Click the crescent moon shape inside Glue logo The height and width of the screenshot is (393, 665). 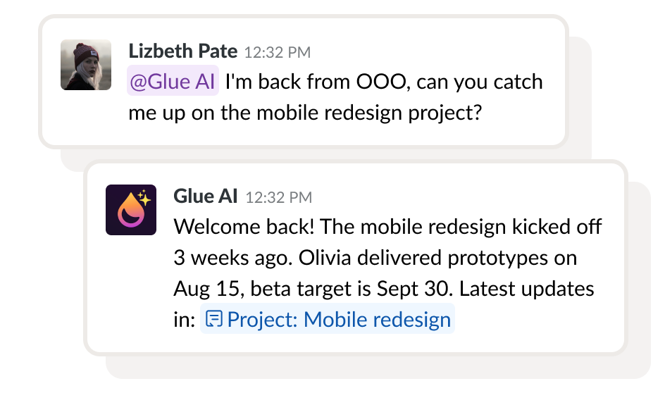pyautogui.click(x=130, y=217)
